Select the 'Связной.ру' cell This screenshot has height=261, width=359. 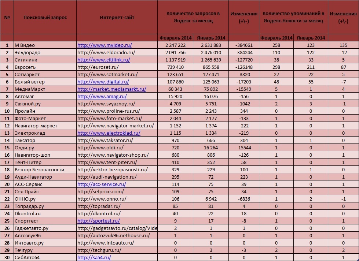(45, 104)
